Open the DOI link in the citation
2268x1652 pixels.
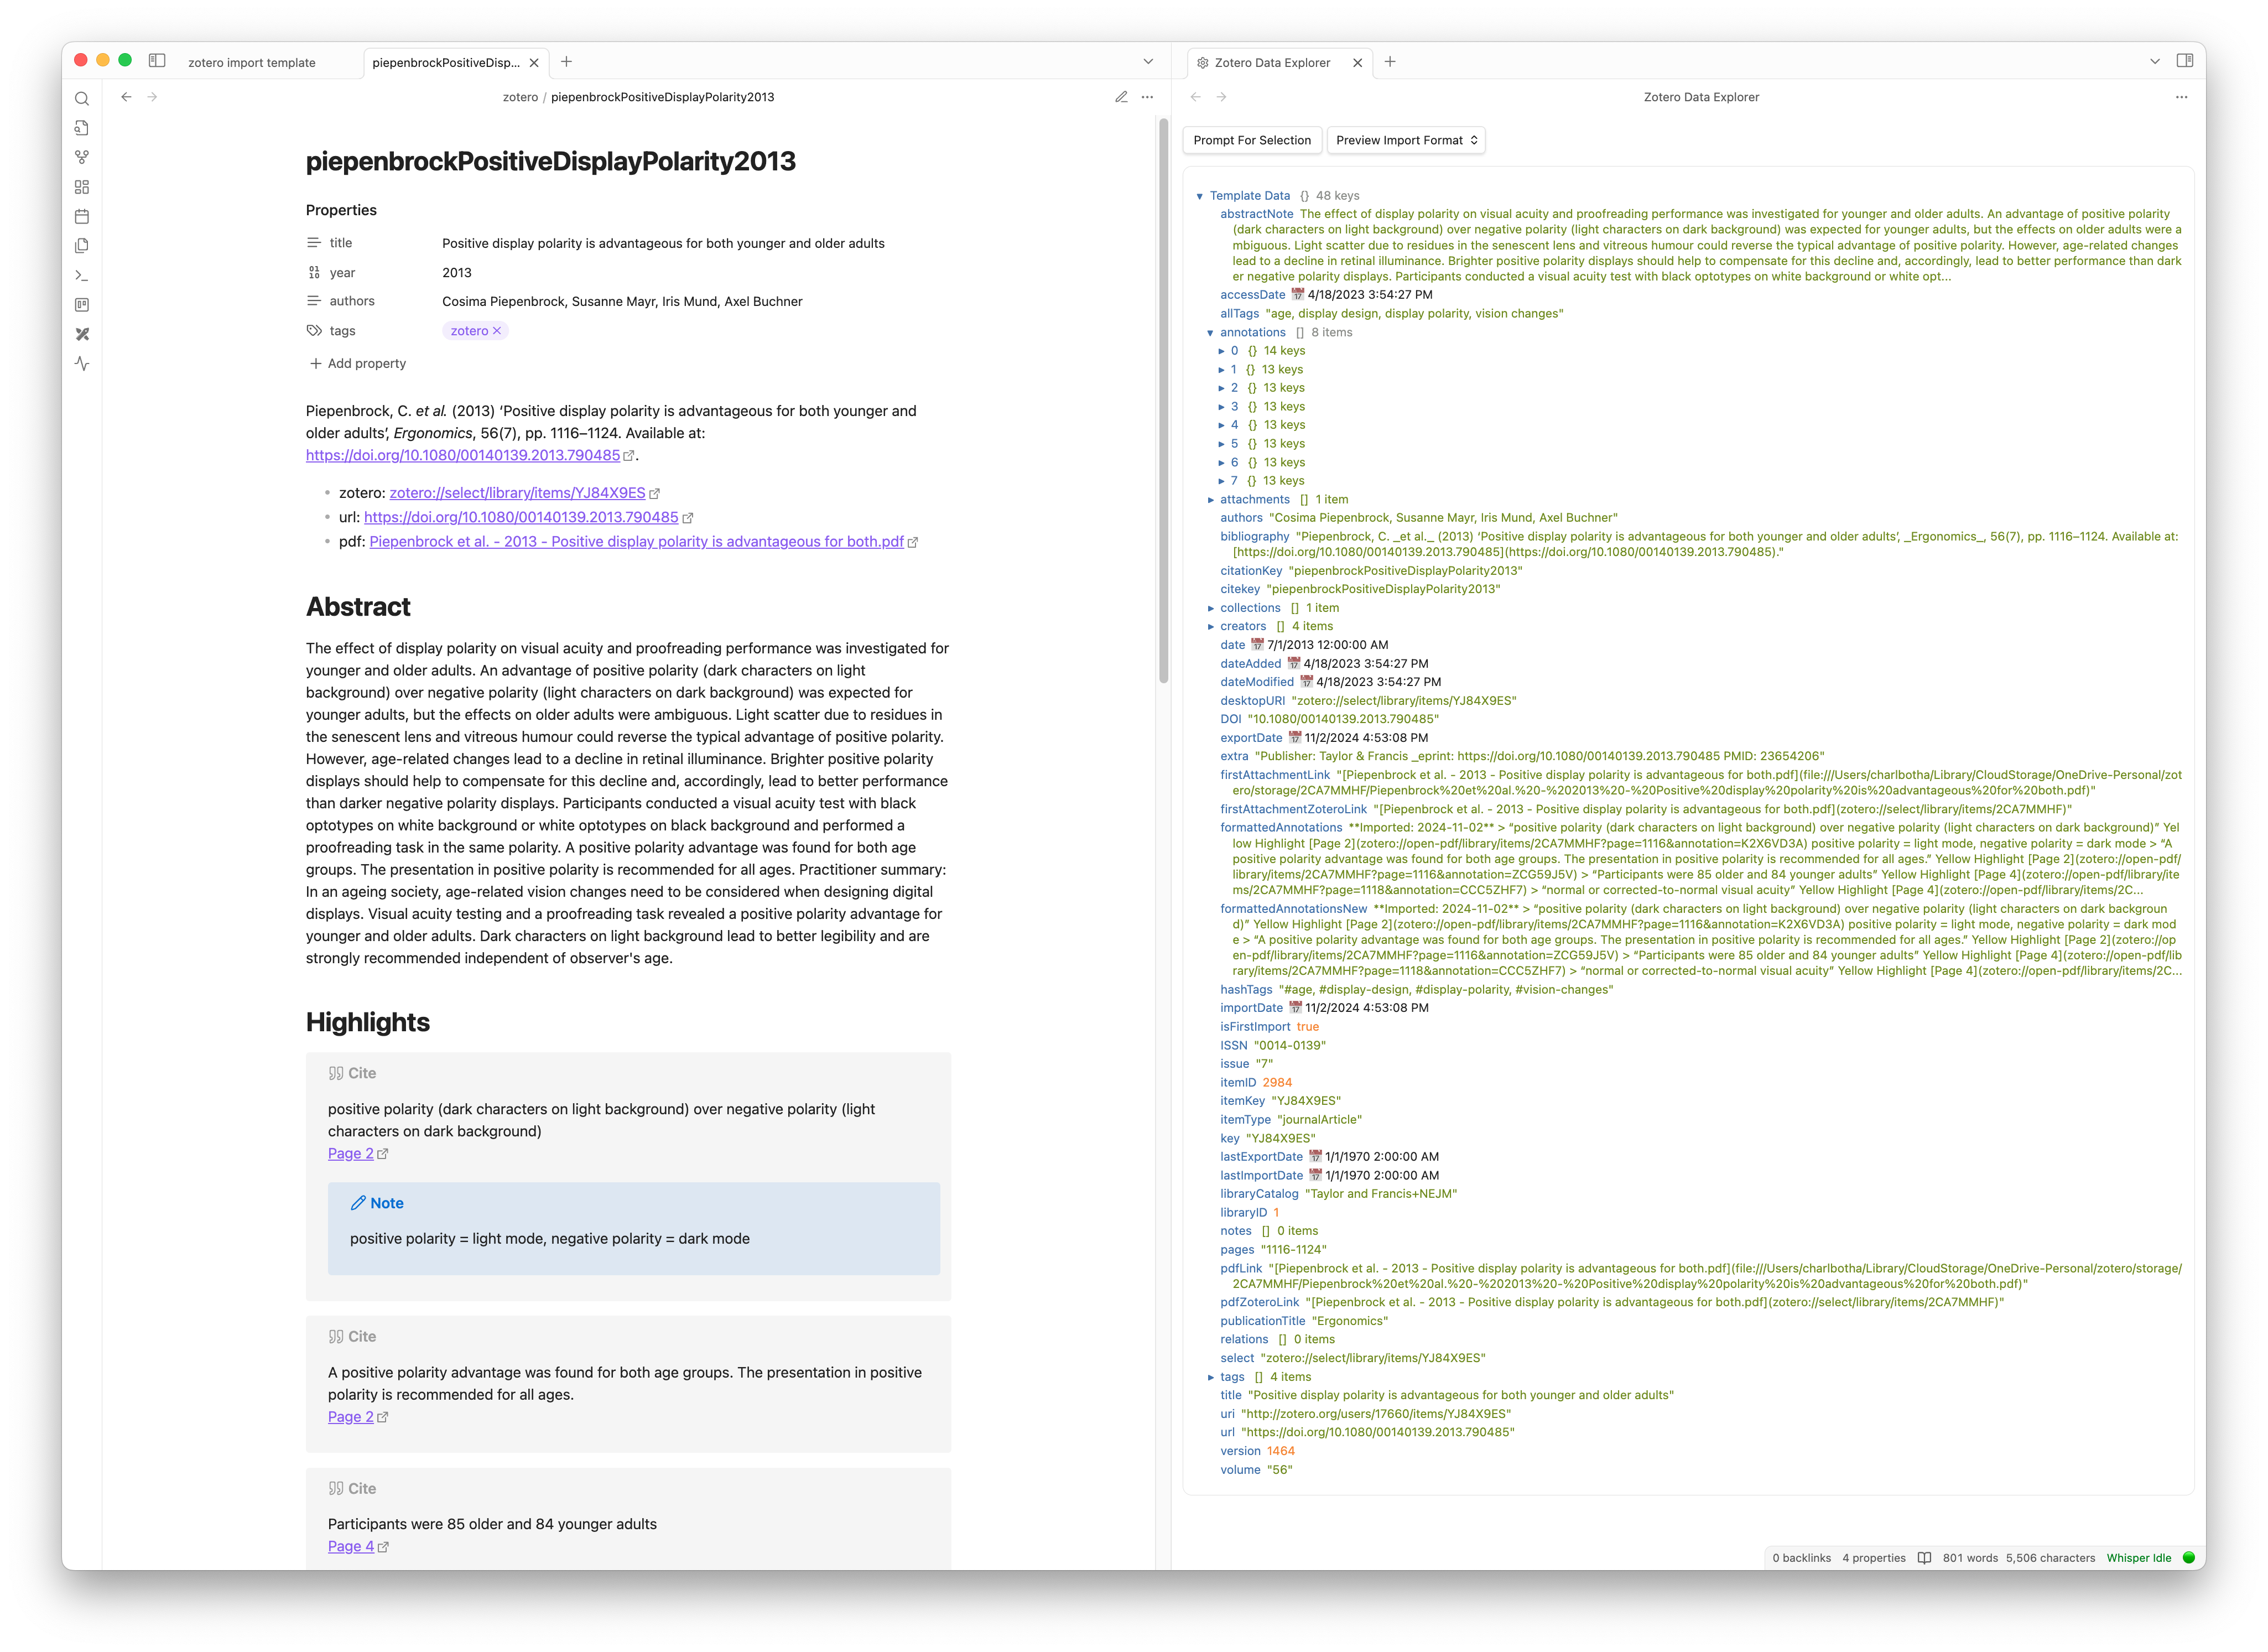click(x=463, y=455)
